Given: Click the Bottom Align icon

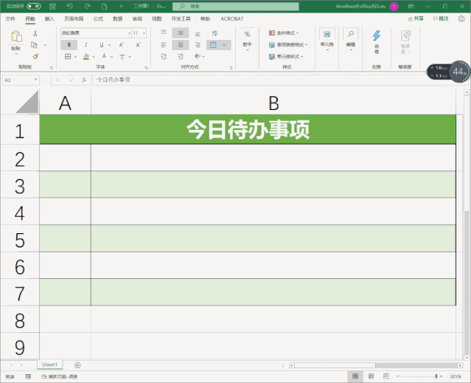Looking at the screenshot, I should [x=198, y=34].
